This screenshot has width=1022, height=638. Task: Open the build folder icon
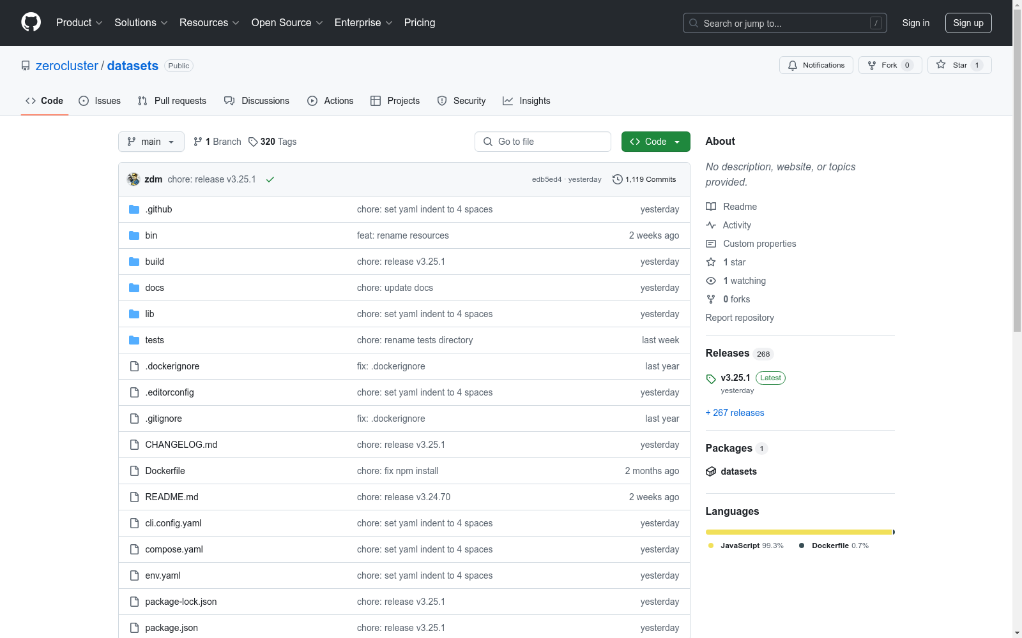pos(134,262)
